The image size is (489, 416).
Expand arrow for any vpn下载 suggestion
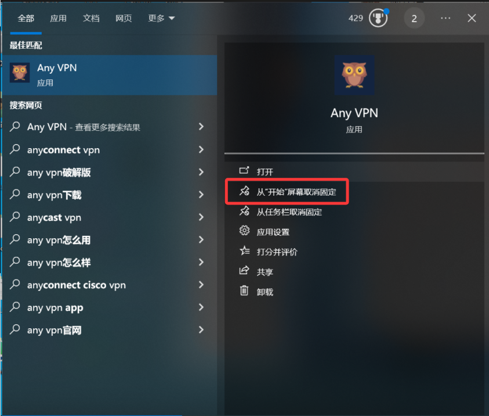pyautogui.click(x=201, y=195)
